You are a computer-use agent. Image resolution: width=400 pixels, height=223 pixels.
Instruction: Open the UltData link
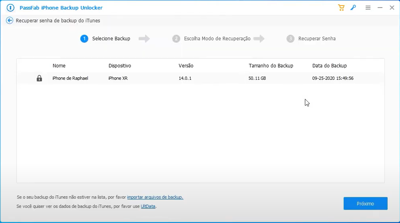[x=148, y=206]
